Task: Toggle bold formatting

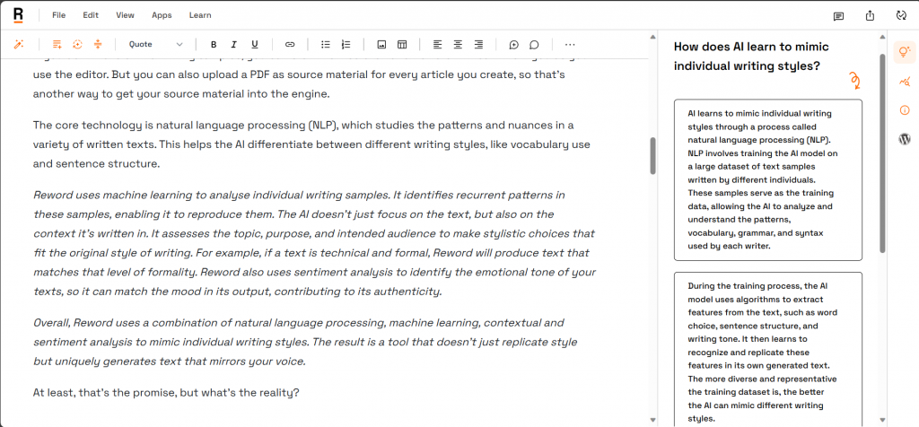Action: tap(214, 44)
